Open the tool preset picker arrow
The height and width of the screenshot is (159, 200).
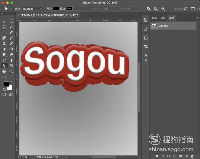[11, 9]
